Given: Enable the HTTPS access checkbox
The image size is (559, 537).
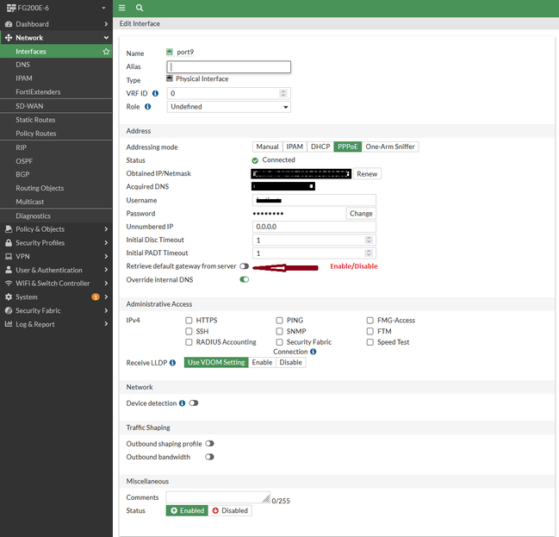Looking at the screenshot, I should point(189,321).
